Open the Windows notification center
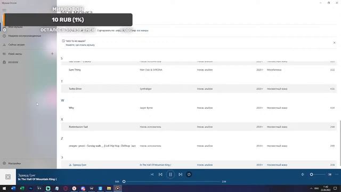Screen dimensions: 341x192 (x=335, y=188)
